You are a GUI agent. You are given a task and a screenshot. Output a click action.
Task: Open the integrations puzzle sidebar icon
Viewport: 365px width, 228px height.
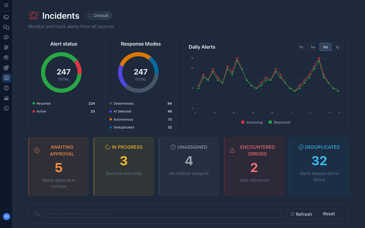6,68
